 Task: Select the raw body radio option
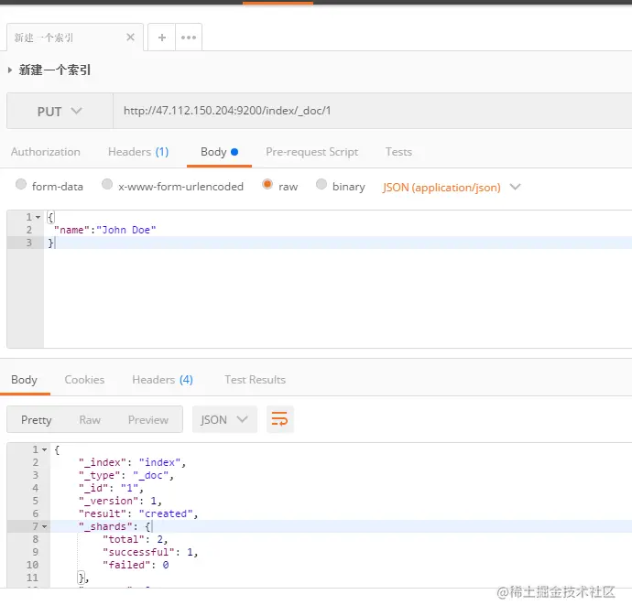click(267, 185)
